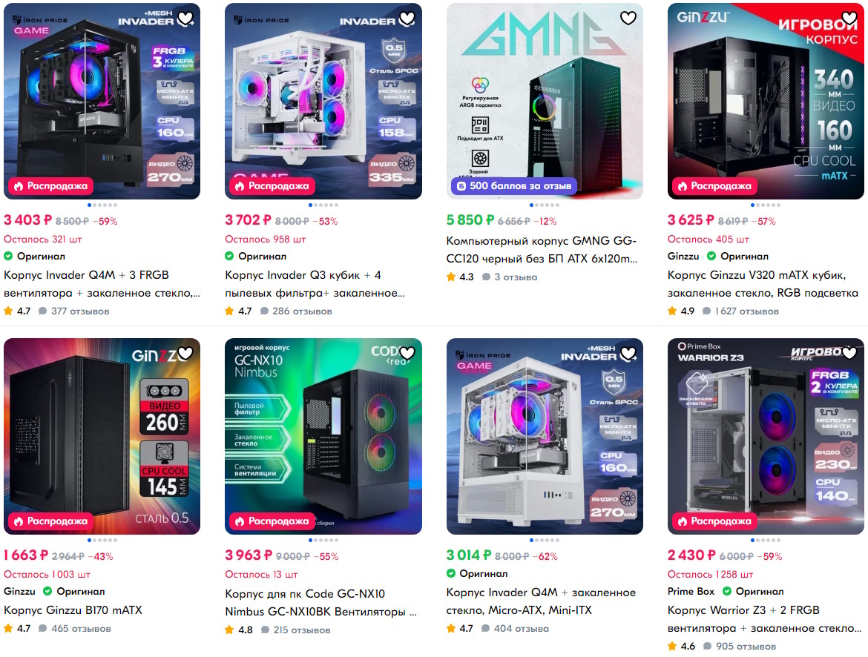Favorite the Invader Q4M black case
Screen dimensions: 868x657
pyautogui.click(x=185, y=19)
